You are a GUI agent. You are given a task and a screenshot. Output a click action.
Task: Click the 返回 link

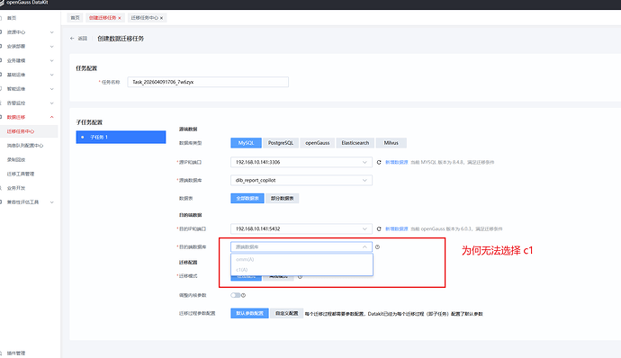pos(83,39)
